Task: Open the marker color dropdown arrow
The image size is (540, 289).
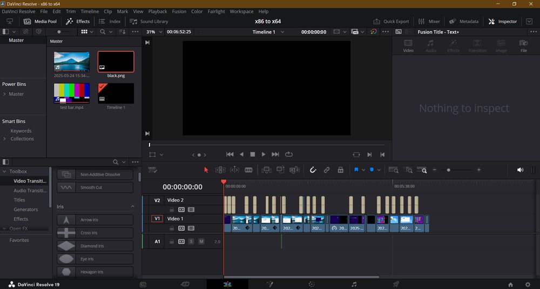Action: point(379,170)
